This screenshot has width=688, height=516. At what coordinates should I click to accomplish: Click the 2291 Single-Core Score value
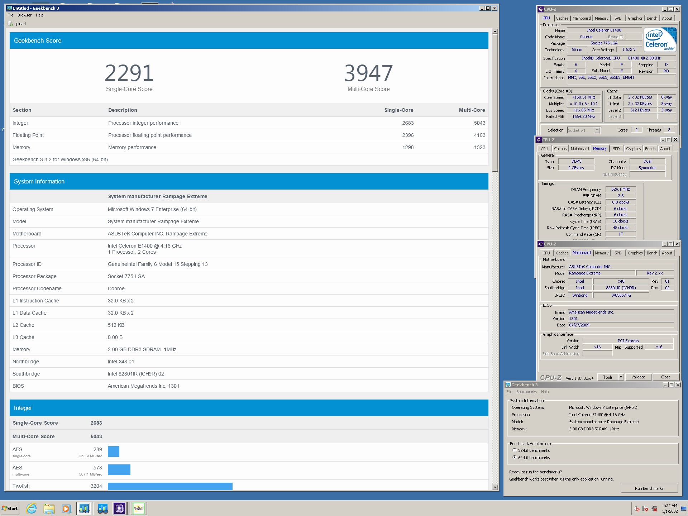point(129,73)
